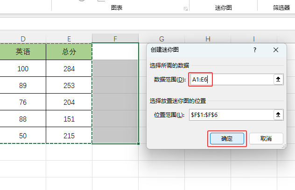Select column G header
295x190 pixels.
pos(162,39)
